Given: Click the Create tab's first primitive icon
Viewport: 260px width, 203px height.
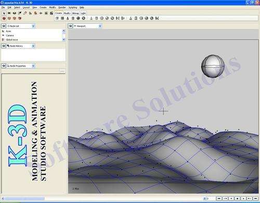Looking at the screenshot, I should coord(57,18).
